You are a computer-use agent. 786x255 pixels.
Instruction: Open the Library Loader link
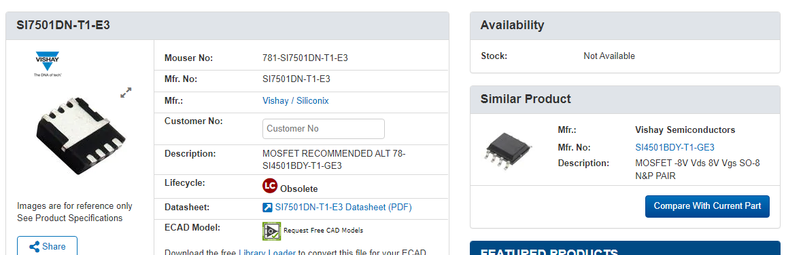point(267,252)
